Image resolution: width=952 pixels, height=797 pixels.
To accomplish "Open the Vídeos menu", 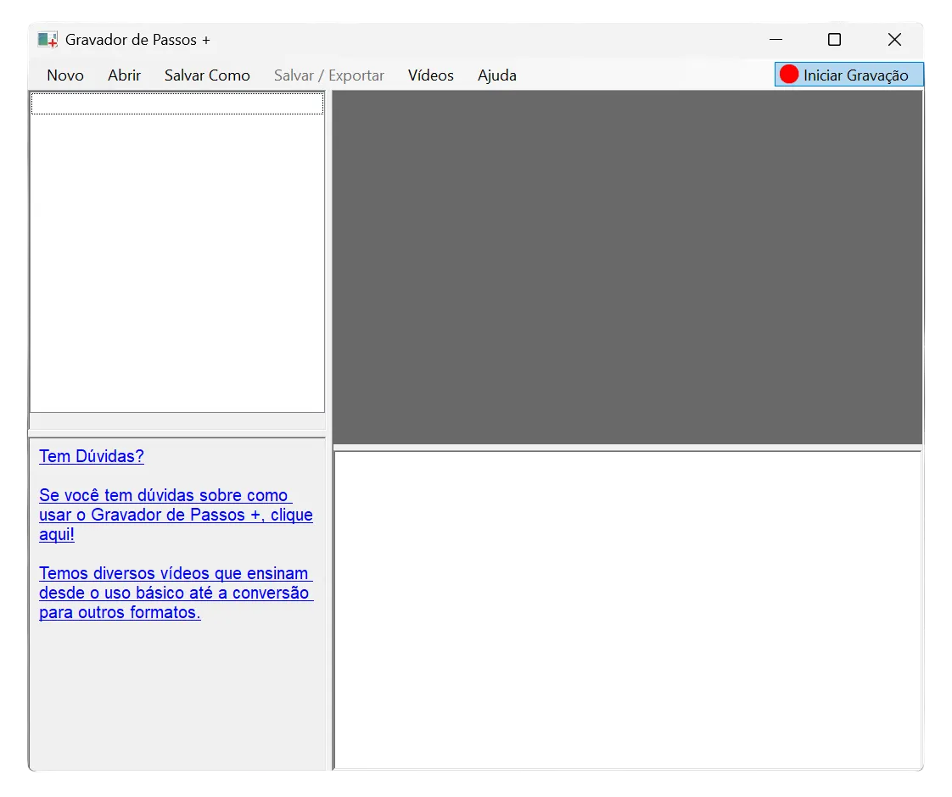I will [430, 75].
